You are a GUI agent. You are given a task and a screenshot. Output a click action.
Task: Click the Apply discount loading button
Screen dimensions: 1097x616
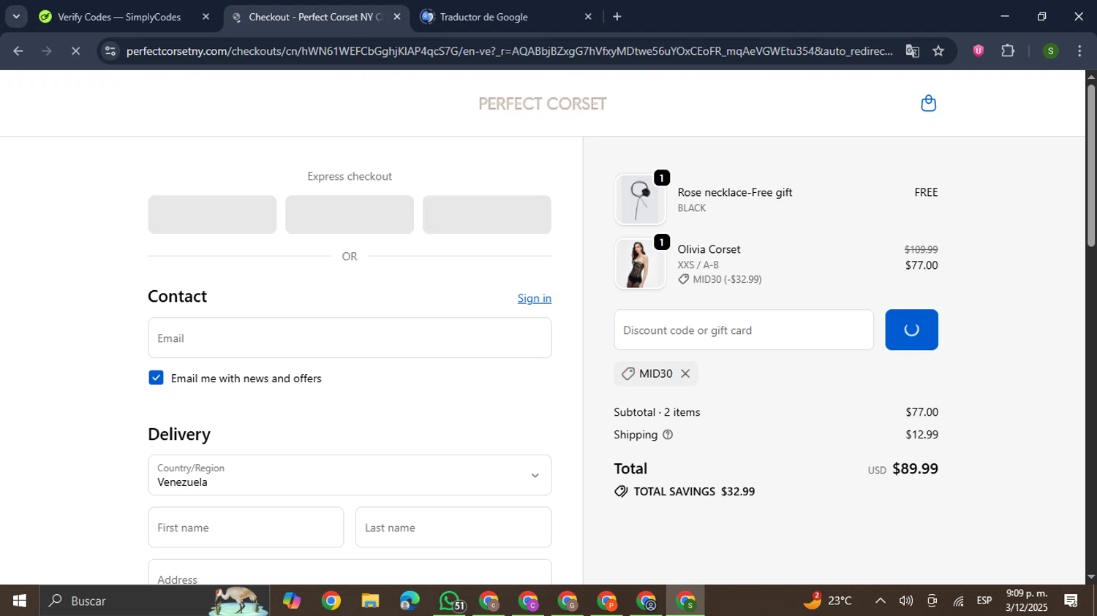point(911,330)
